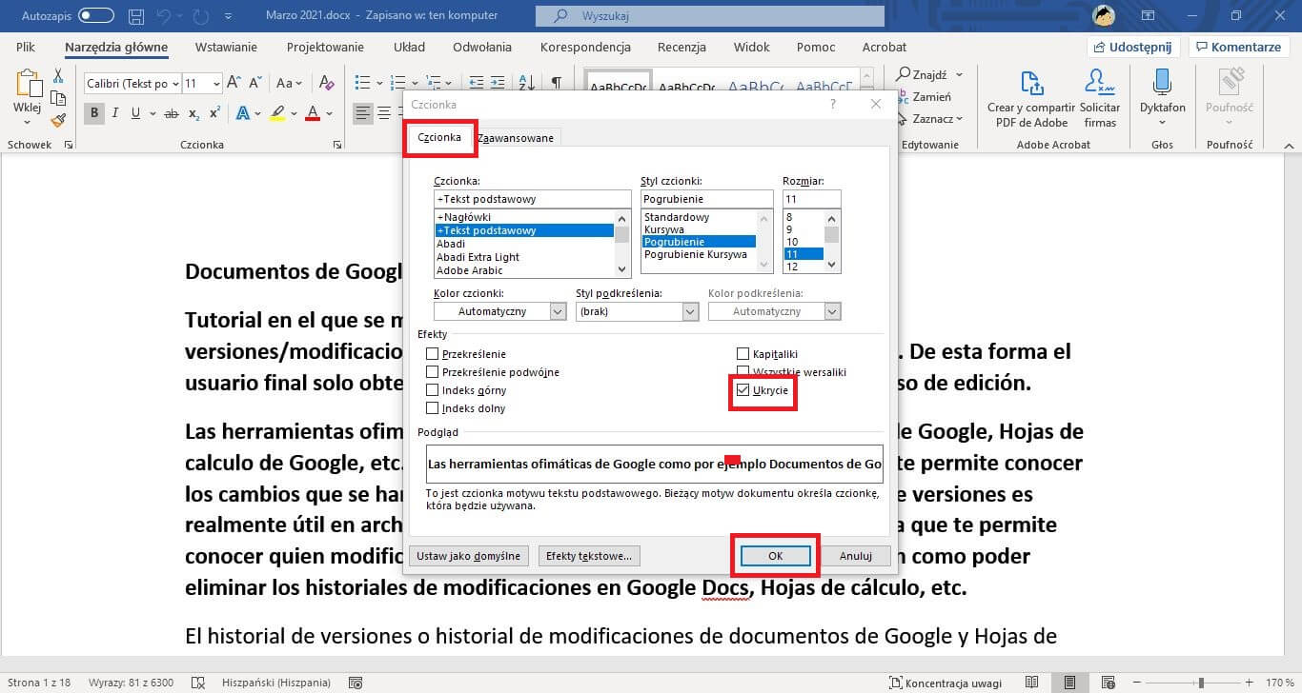Image resolution: width=1302 pixels, height=693 pixels.
Task: Switch to Read Mode view in status bar
Action: coord(1031,683)
